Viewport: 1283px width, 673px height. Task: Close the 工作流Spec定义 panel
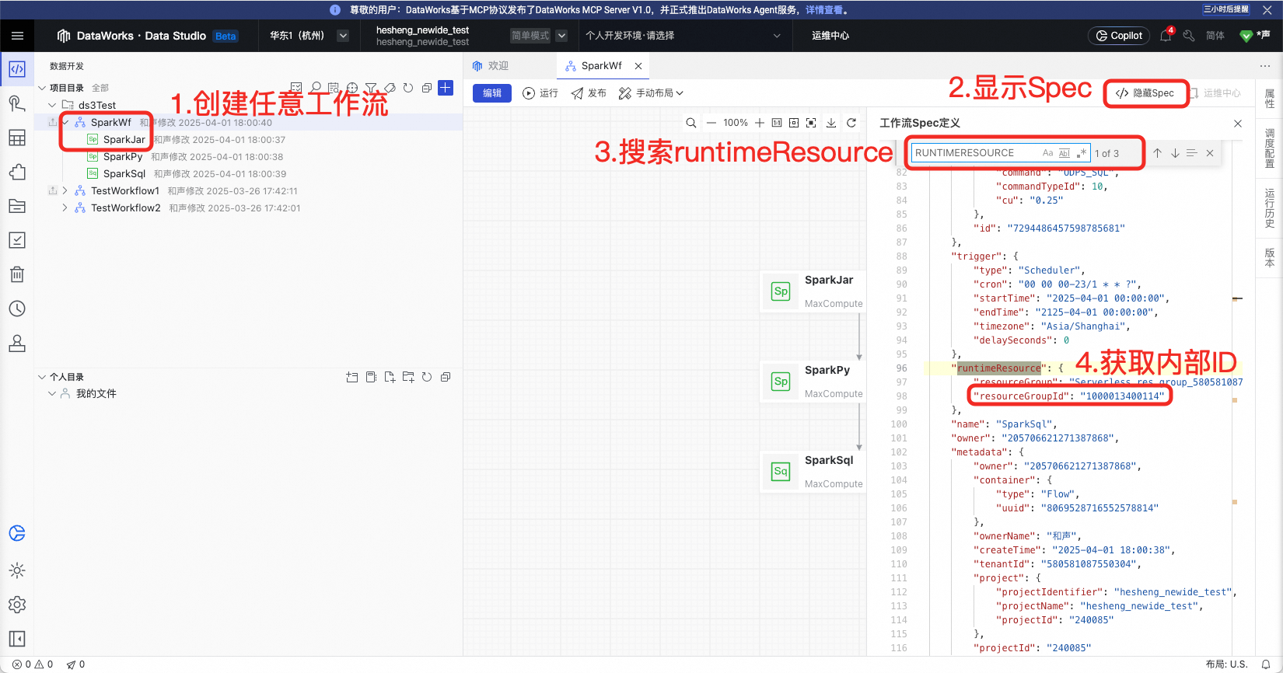(1238, 124)
